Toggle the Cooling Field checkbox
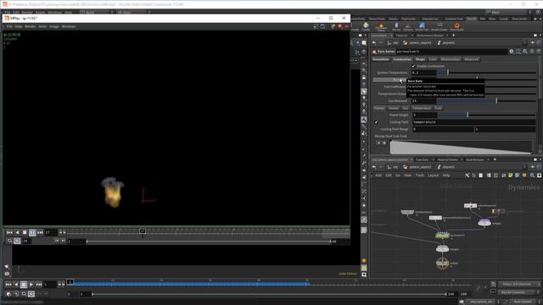Image resolution: width=543 pixels, height=305 pixels. coord(377,122)
